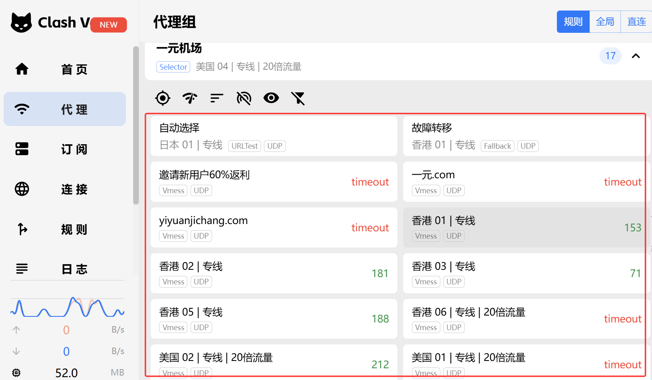The height and width of the screenshot is (380, 652).
Task: Click the proxy filter icon
Action: coord(298,98)
